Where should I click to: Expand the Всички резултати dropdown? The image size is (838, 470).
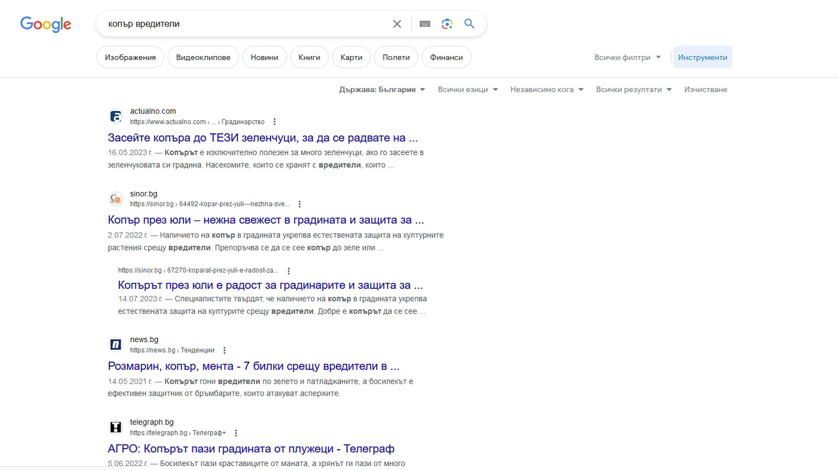pyautogui.click(x=634, y=90)
